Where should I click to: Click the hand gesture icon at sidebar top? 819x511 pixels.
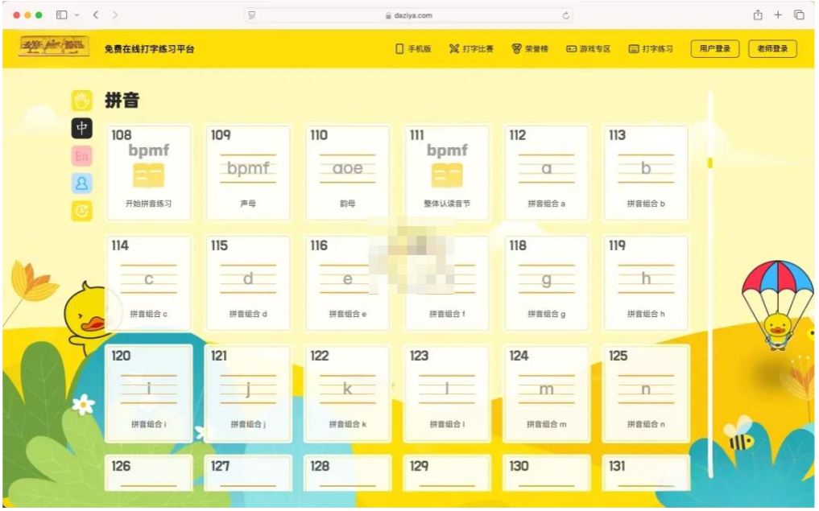(x=81, y=99)
